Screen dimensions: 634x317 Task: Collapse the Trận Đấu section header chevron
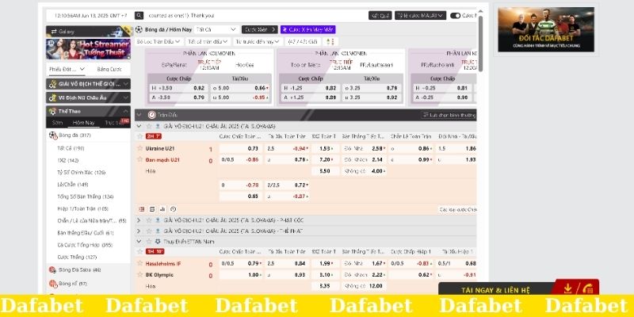139,115
